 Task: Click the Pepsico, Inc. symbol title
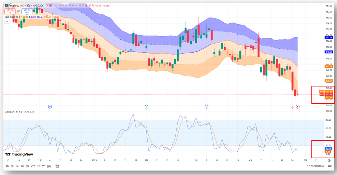16,5
